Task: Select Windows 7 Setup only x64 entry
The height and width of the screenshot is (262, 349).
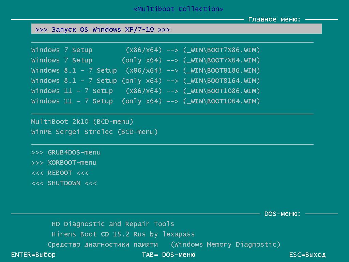Action: click(x=146, y=60)
